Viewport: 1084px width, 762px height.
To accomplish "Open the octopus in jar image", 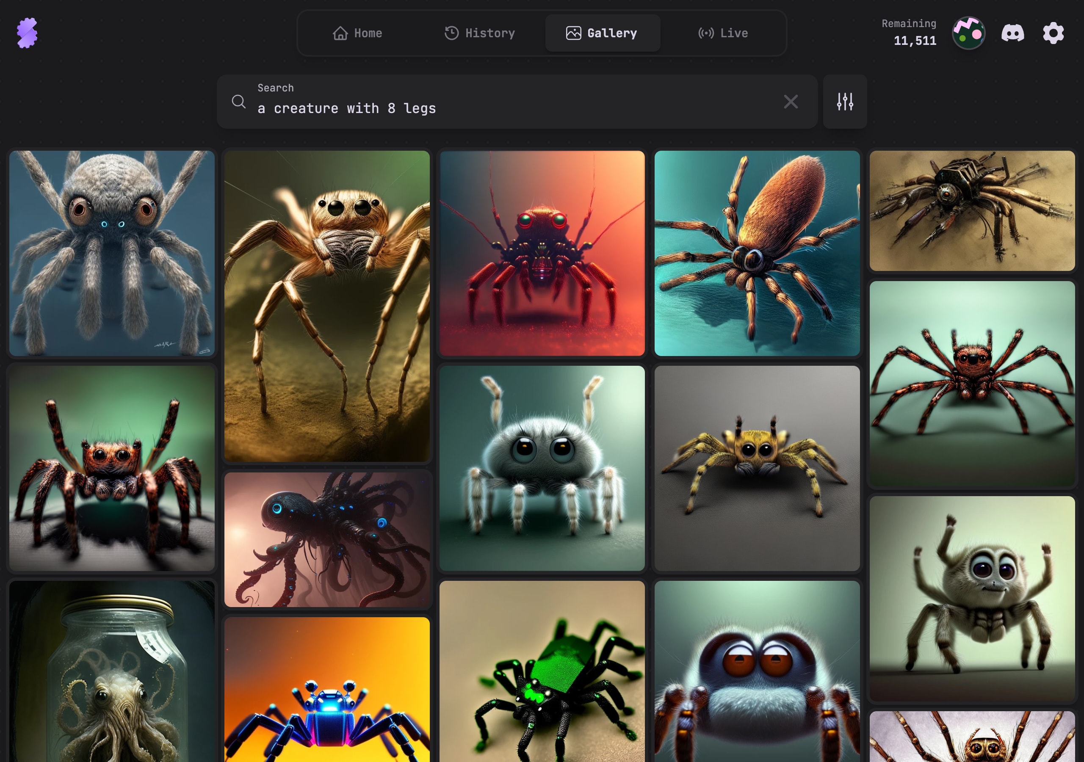I will point(112,671).
